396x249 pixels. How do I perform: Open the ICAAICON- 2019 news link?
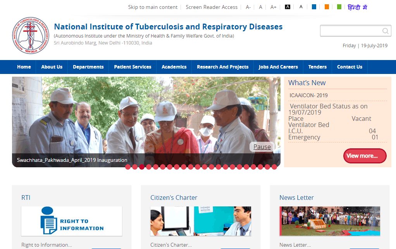[x=308, y=95]
